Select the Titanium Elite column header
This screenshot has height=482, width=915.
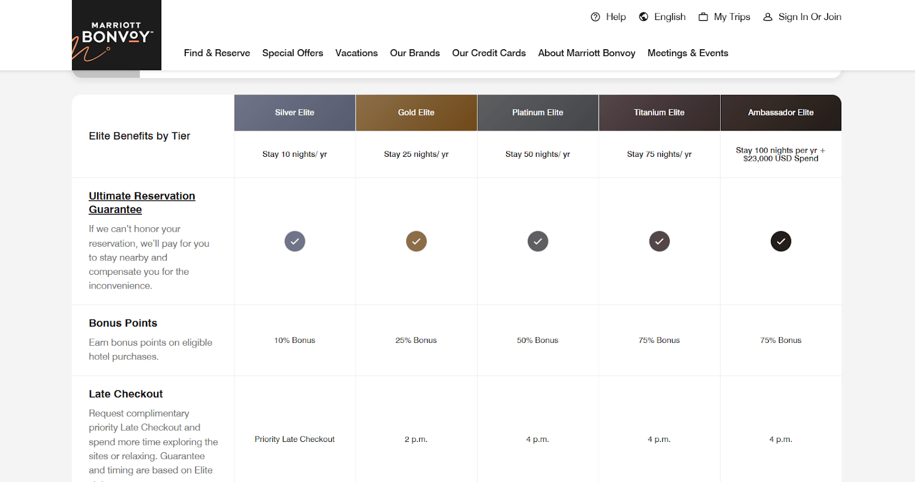tap(659, 113)
